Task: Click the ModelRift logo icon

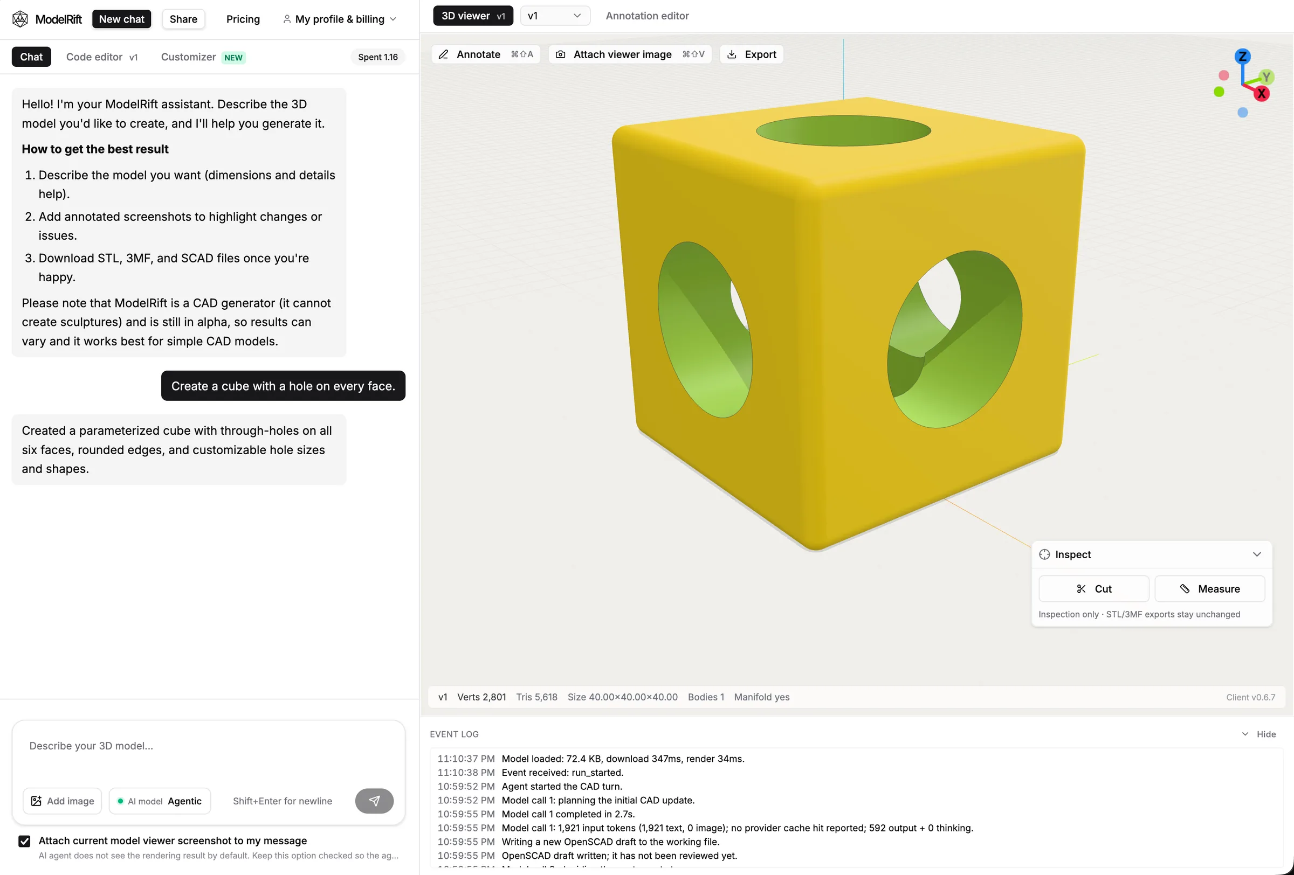Action: click(20, 19)
